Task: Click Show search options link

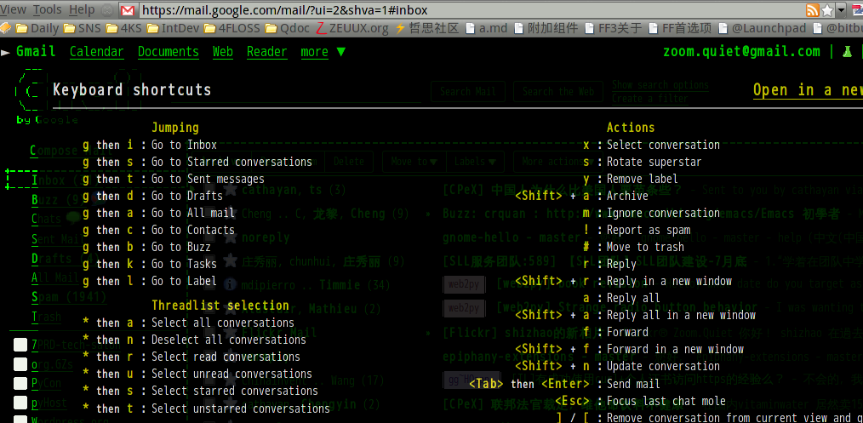Action: pos(660,85)
